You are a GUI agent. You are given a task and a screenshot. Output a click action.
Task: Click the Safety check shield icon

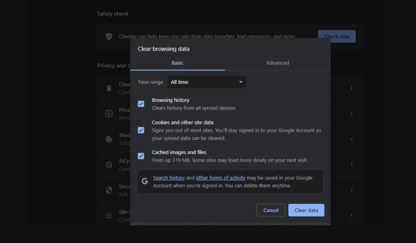(109, 36)
